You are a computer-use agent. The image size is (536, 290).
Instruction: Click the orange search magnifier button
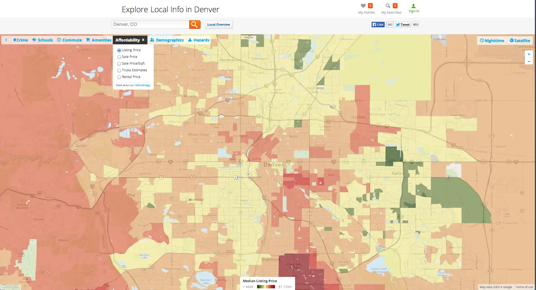195,25
